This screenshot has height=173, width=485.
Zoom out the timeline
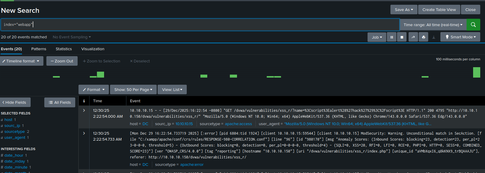click(x=62, y=61)
